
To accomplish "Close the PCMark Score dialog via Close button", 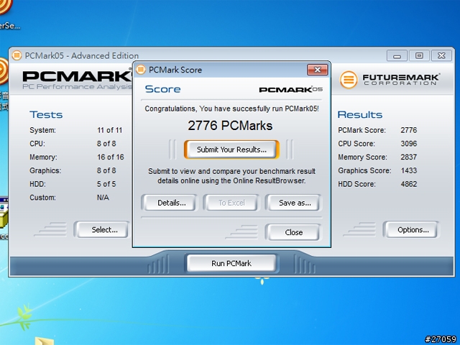I will [293, 232].
